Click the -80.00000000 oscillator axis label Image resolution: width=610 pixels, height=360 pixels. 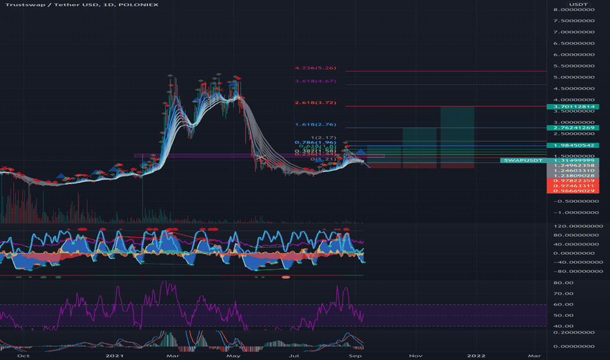(578, 271)
